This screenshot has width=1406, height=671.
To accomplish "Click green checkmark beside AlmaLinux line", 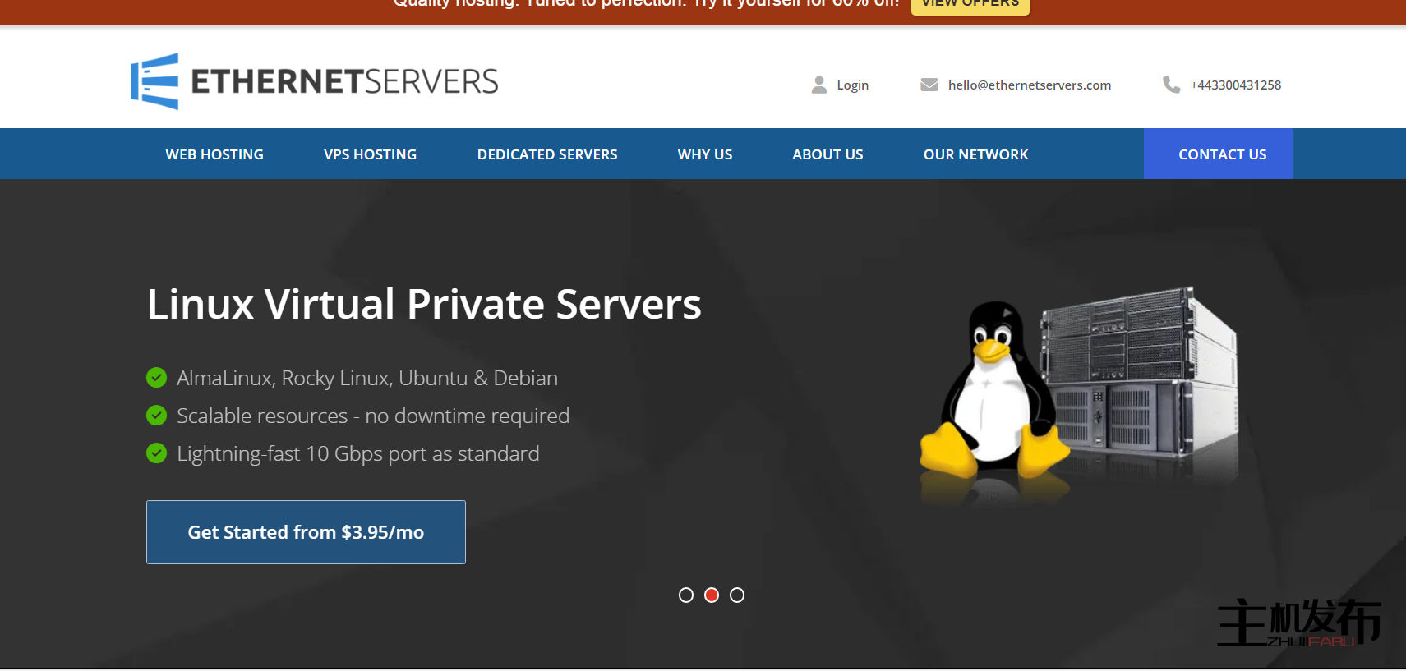I will [x=156, y=378].
